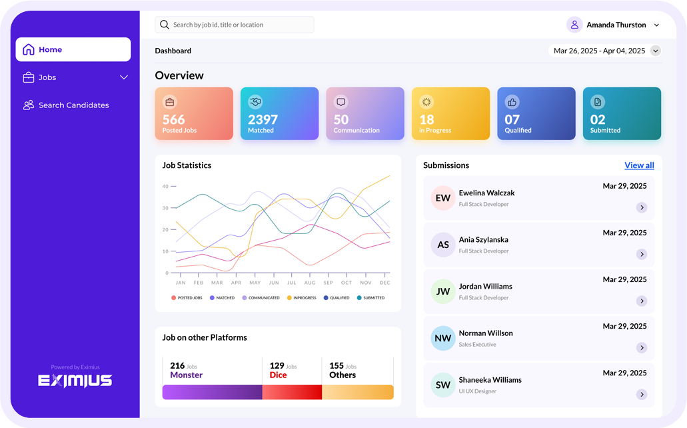The image size is (687, 428).
Task: Toggle the Matched legend series in chart
Action: pos(222,298)
